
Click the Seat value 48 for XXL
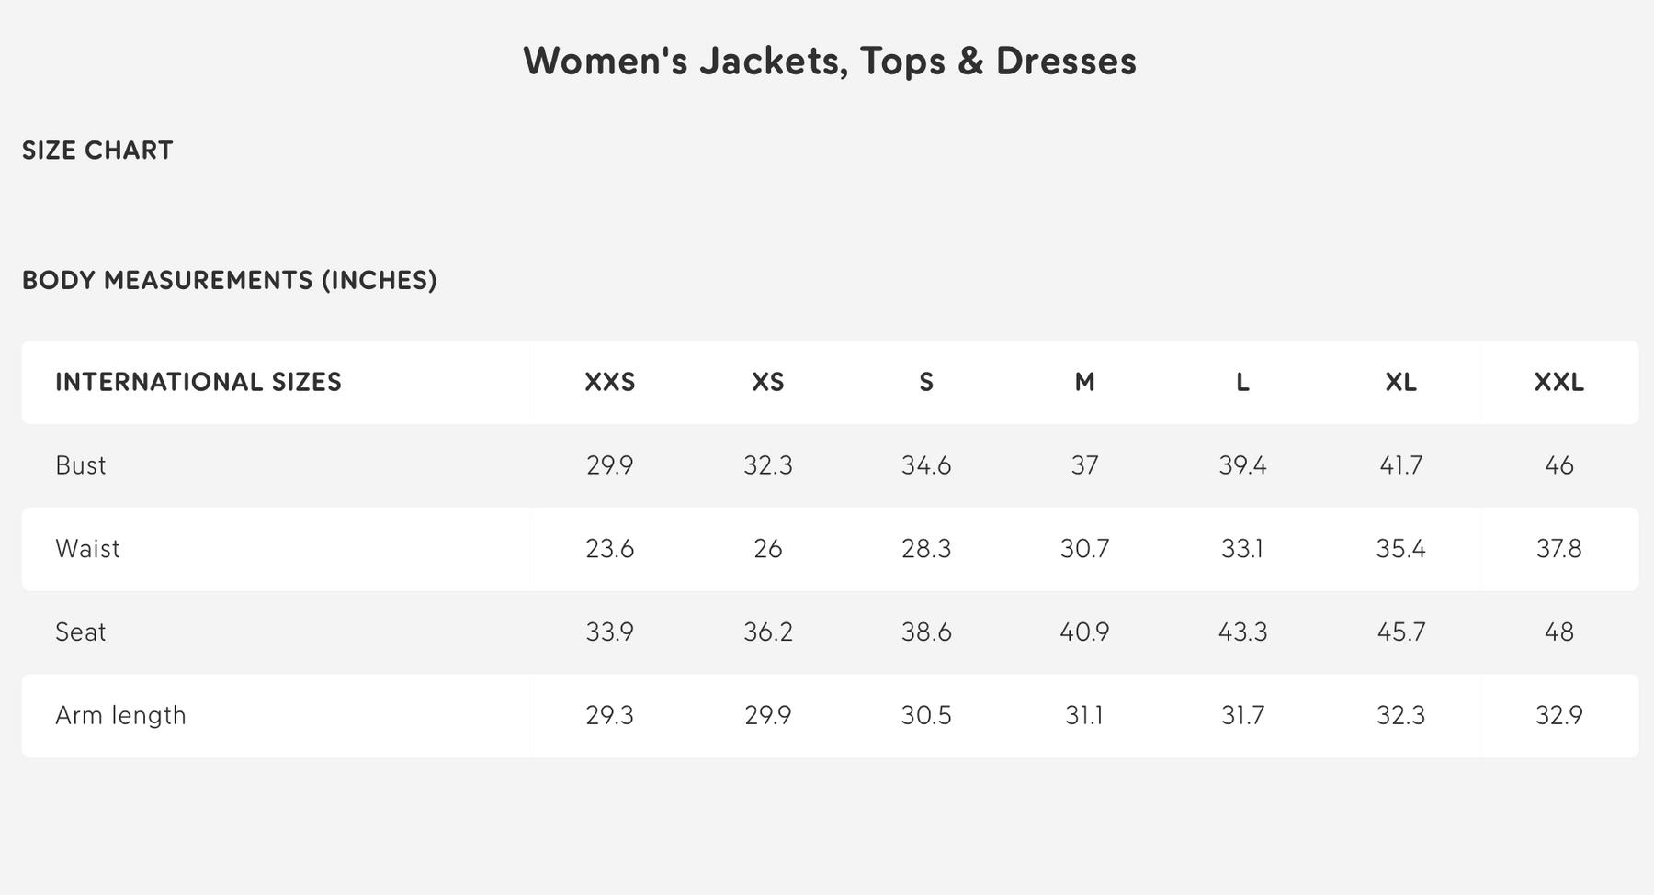tap(1558, 632)
